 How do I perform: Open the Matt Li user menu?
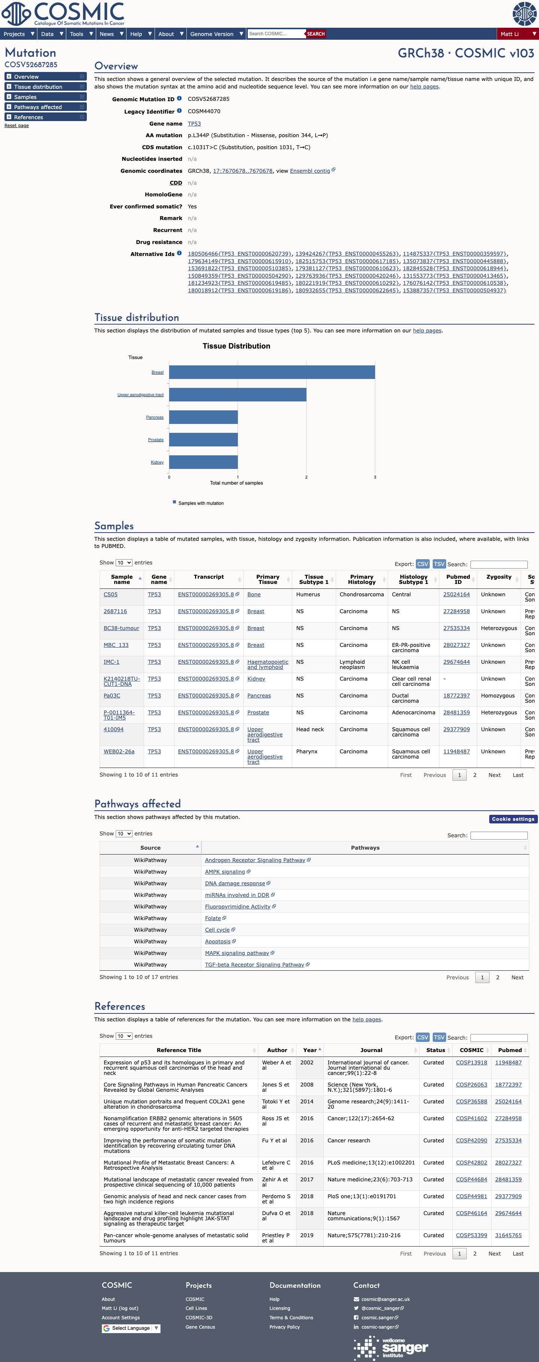click(x=517, y=34)
